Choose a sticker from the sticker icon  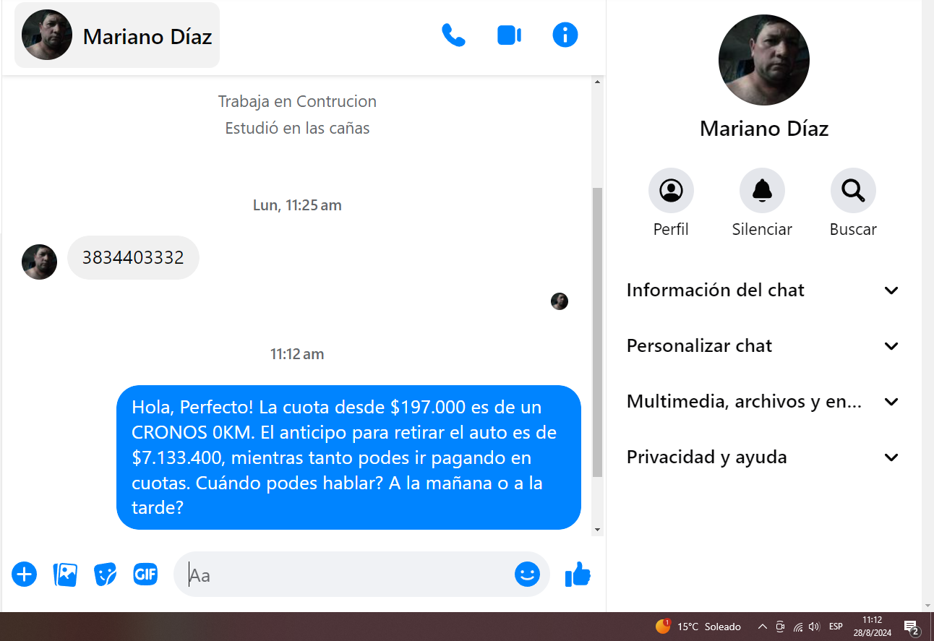(x=106, y=575)
